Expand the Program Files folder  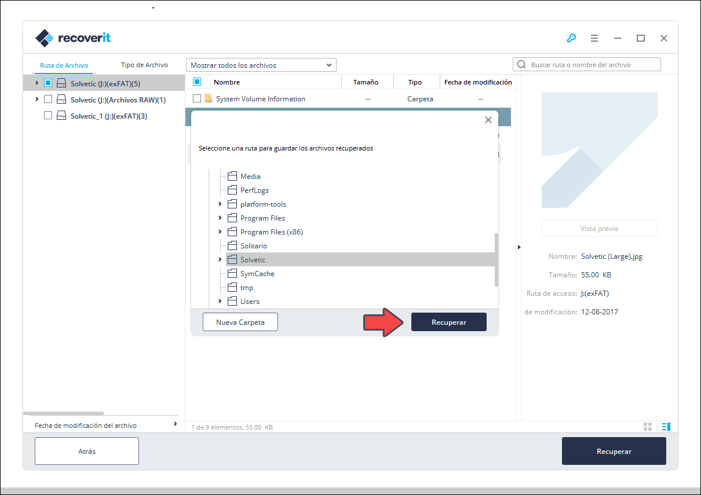click(x=220, y=218)
